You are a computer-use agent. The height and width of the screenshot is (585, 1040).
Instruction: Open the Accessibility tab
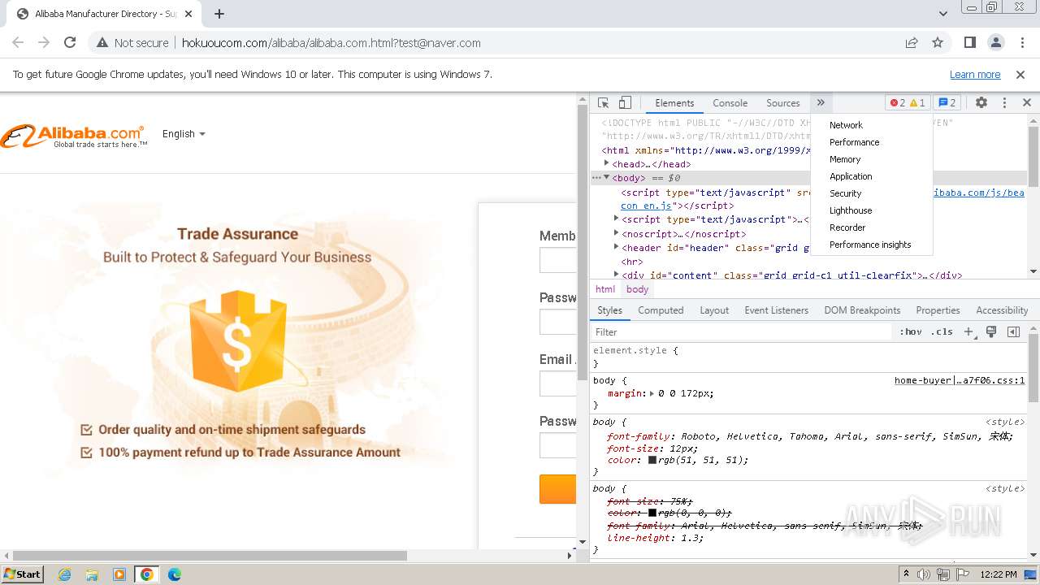[x=1002, y=310]
